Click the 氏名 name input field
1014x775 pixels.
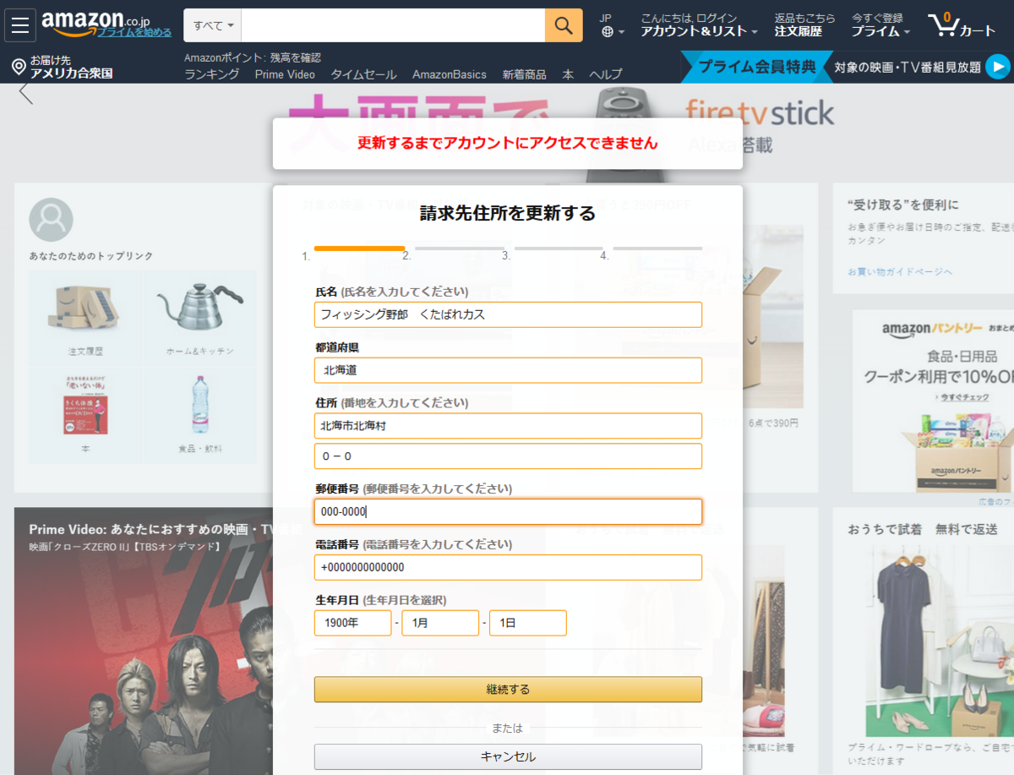click(x=508, y=314)
